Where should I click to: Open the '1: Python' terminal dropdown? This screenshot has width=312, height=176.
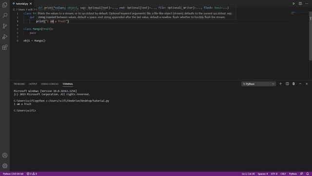tap(258, 84)
